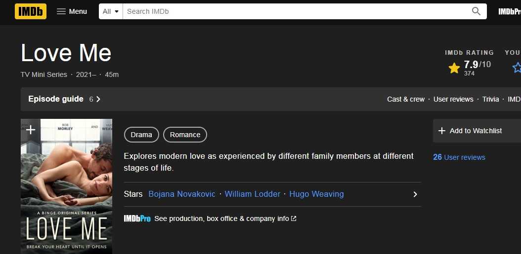521x254 pixels.
Task: Open the User reviews page link
Action: (x=453, y=99)
